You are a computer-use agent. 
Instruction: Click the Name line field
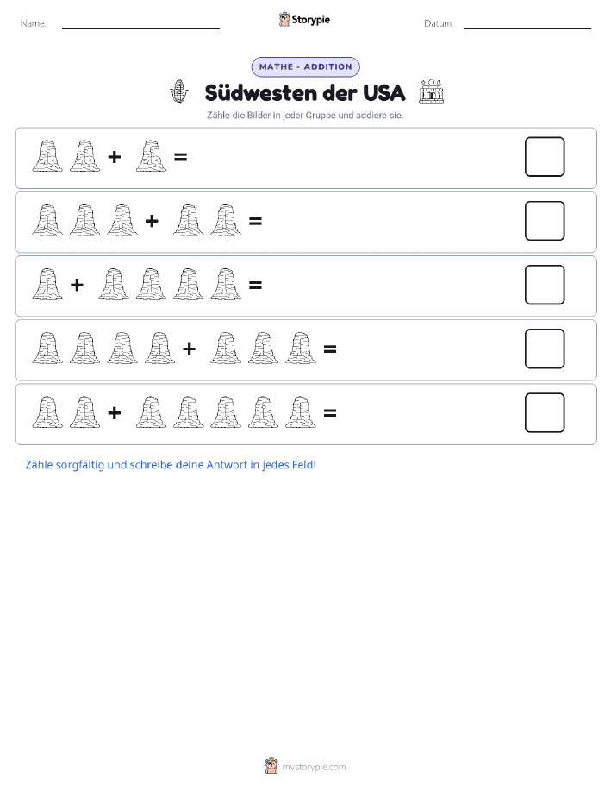pyautogui.click(x=140, y=23)
